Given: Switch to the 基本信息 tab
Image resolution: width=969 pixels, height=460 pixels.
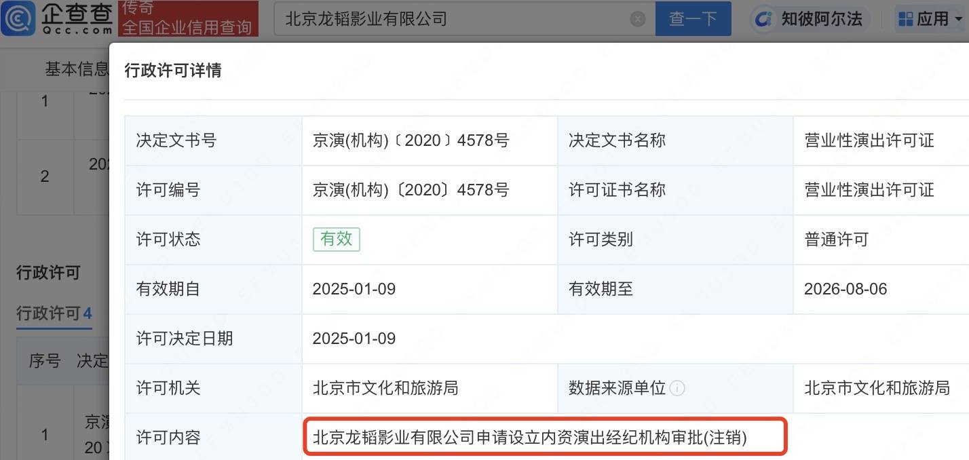Looking at the screenshot, I should click(x=77, y=69).
